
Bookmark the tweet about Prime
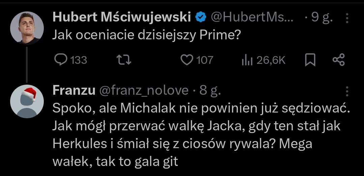pyautogui.click(x=310, y=60)
